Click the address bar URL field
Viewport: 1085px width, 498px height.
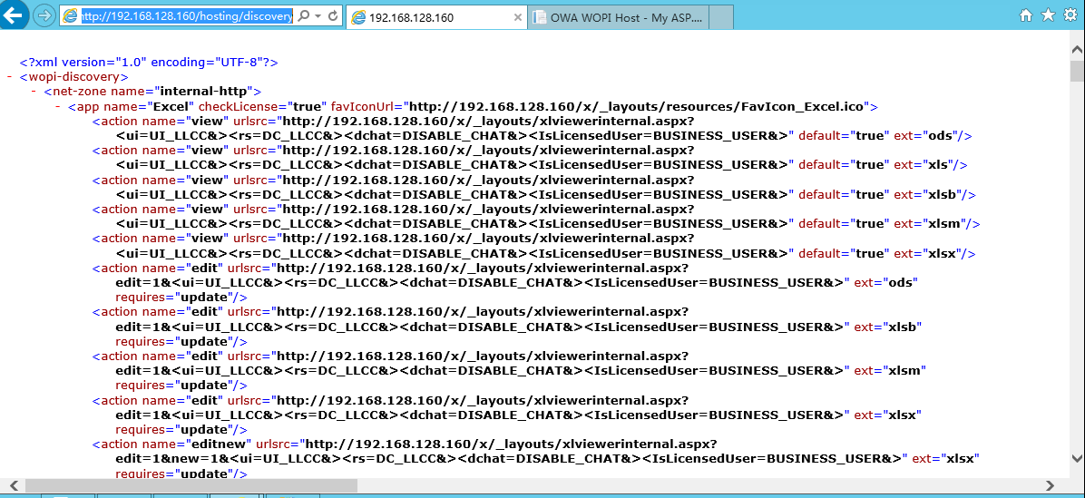click(x=187, y=16)
